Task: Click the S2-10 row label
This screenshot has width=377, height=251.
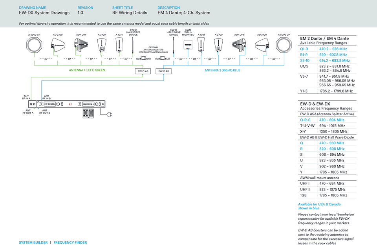Action: (x=305, y=60)
